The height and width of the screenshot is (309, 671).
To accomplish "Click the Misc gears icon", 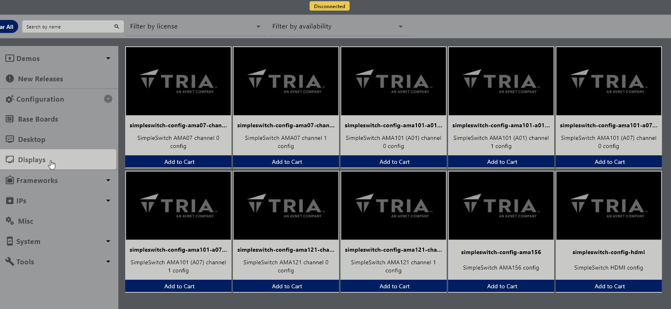I will point(10,221).
